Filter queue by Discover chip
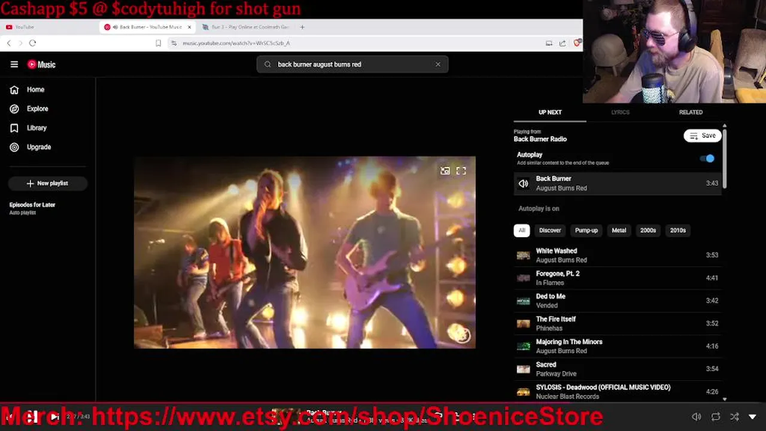Image resolution: width=766 pixels, height=431 pixels. tap(550, 230)
